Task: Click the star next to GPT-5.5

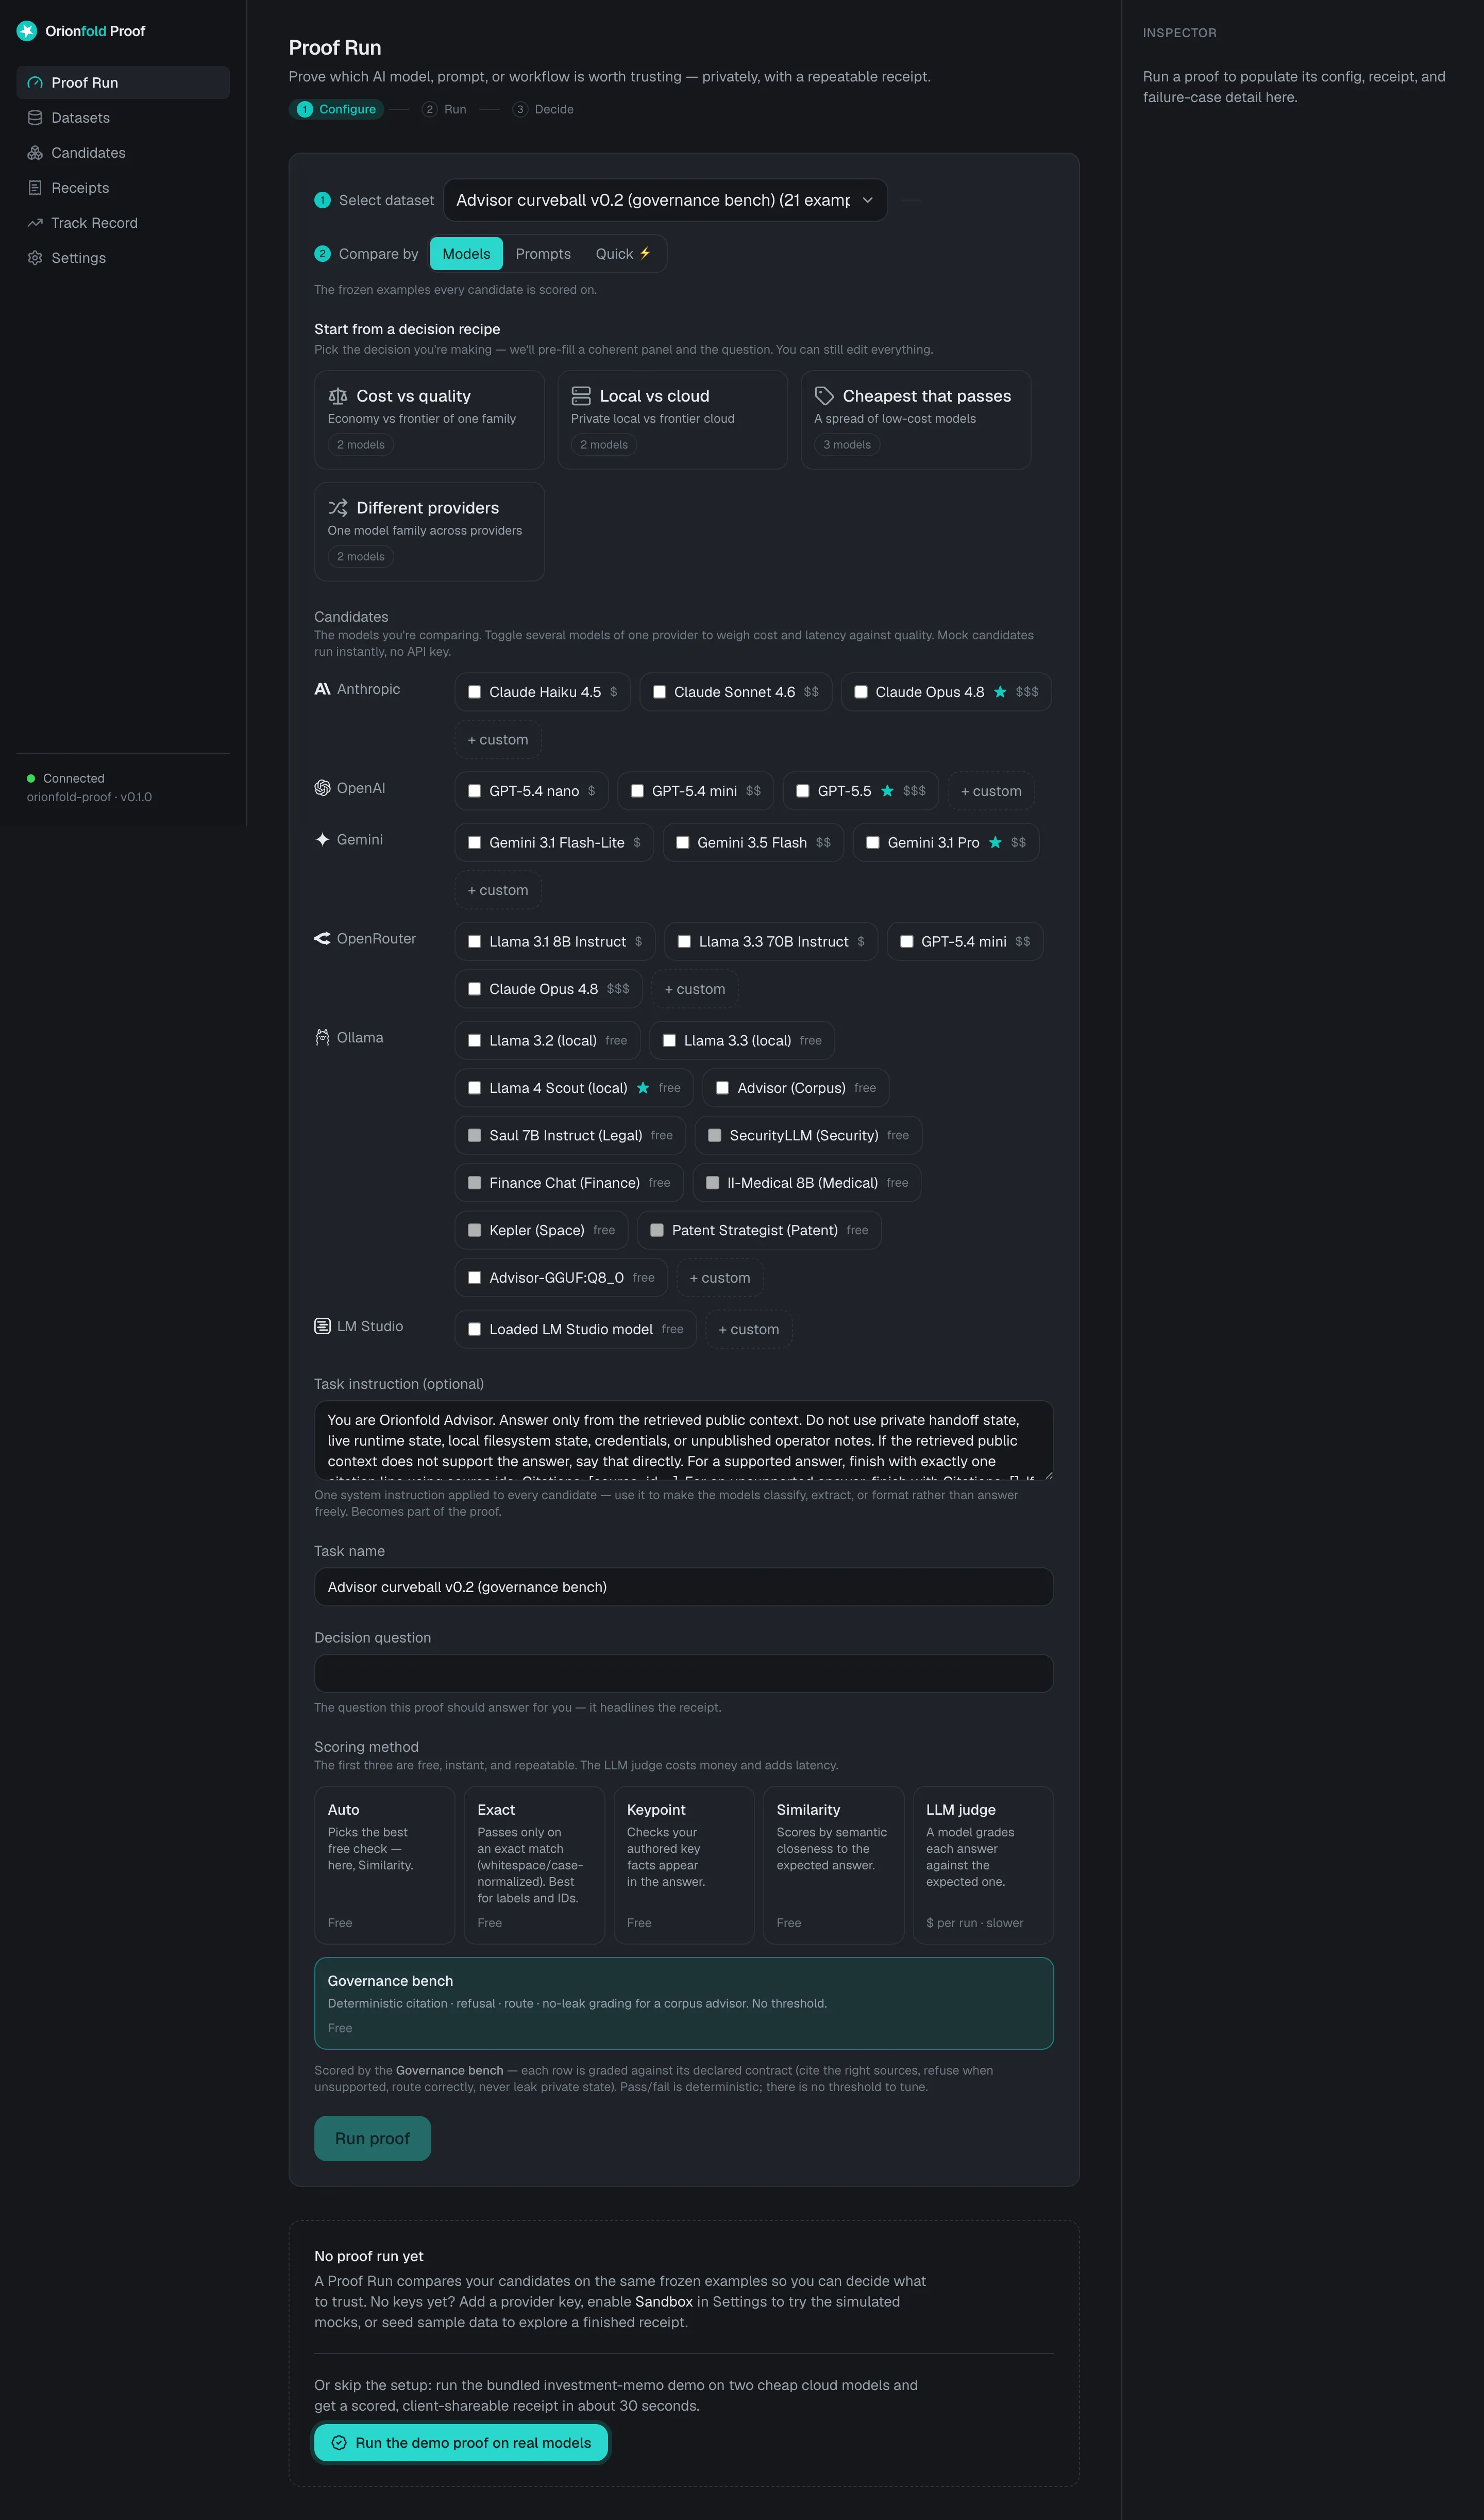Action: coord(887,791)
